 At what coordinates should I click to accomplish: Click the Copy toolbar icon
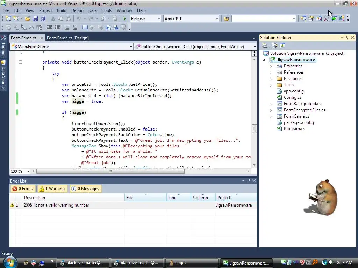click(x=60, y=19)
